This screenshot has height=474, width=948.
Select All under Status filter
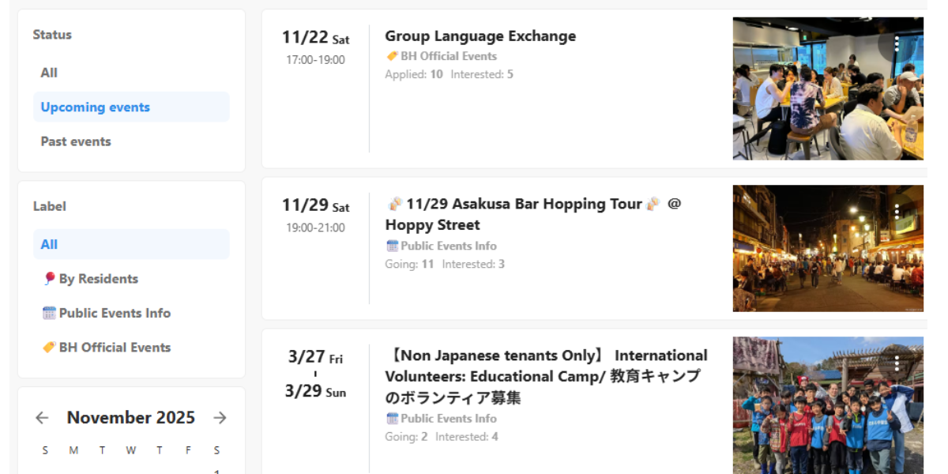(x=49, y=73)
